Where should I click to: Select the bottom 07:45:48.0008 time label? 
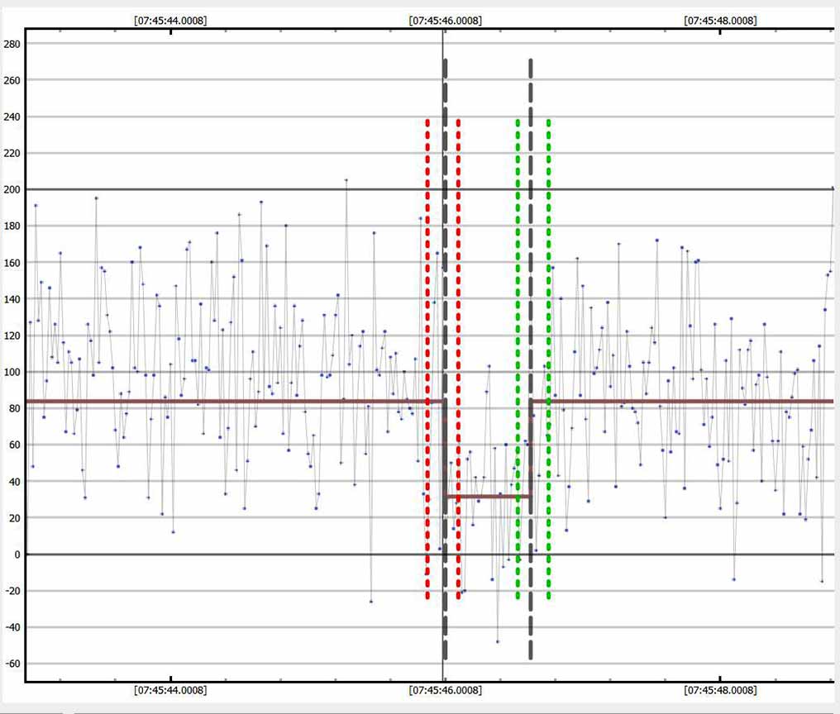click(720, 689)
